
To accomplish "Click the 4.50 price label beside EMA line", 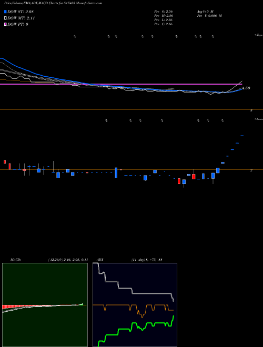I will tap(246, 88).
